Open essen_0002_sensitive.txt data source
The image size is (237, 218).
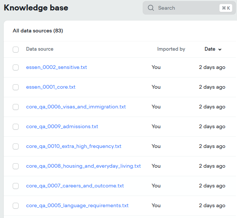(x=56, y=67)
